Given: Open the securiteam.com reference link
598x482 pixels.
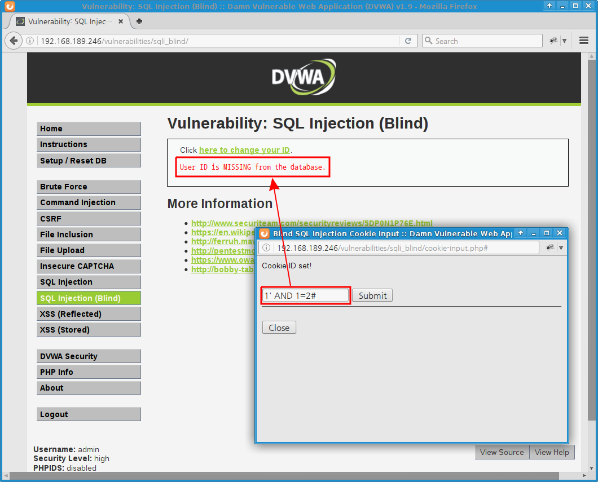Looking at the screenshot, I should click(x=311, y=223).
